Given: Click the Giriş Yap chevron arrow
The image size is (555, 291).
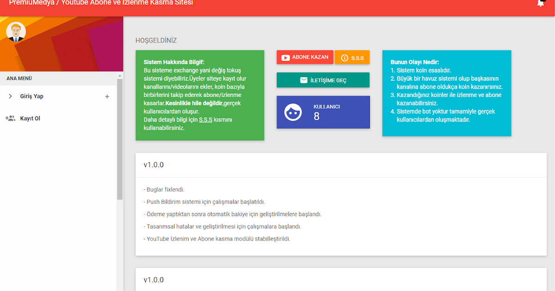Looking at the screenshot, I should point(10,96).
